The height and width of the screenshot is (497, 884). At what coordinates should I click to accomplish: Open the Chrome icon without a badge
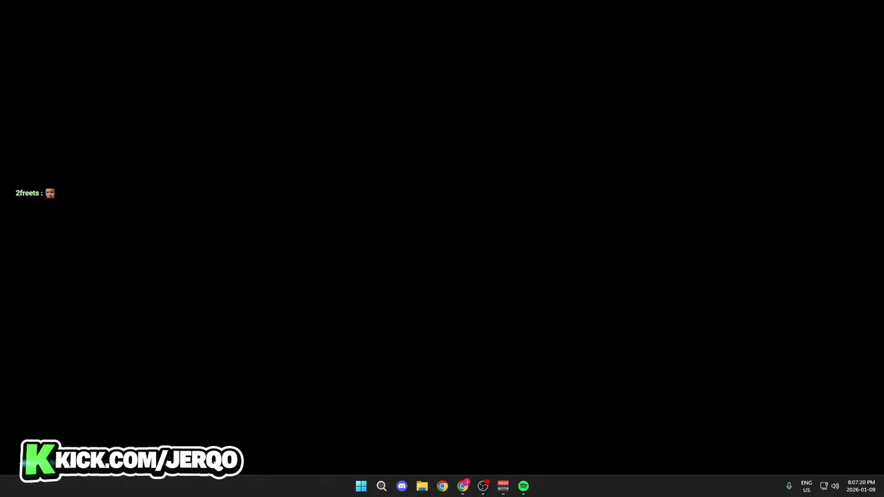[x=442, y=486]
